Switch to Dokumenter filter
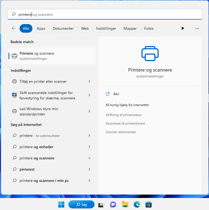This screenshot has width=209, height=210. (x=63, y=28)
